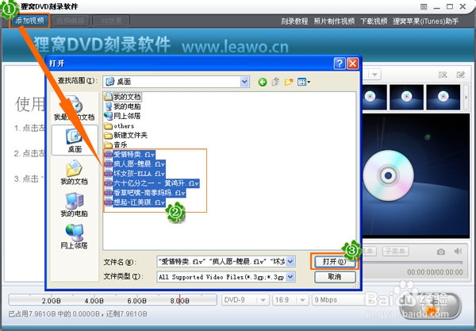Select 我的电脑 in the places bar
This screenshot has height=331, width=476.
click(x=74, y=205)
